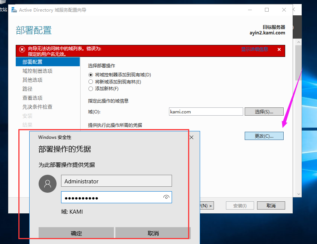Screen dimensions: 317x244
Task: Minimize the Active Directory wizard window
Action: [x=250, y=10]
